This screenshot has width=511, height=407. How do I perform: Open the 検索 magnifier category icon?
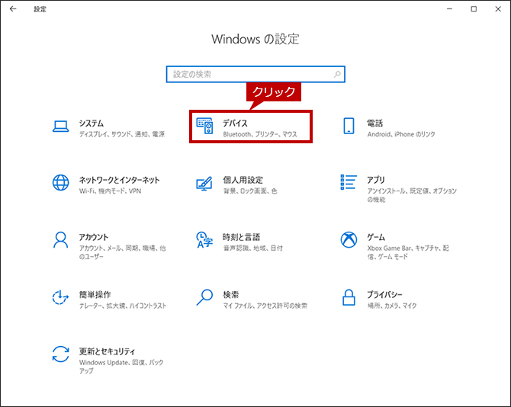204,297
